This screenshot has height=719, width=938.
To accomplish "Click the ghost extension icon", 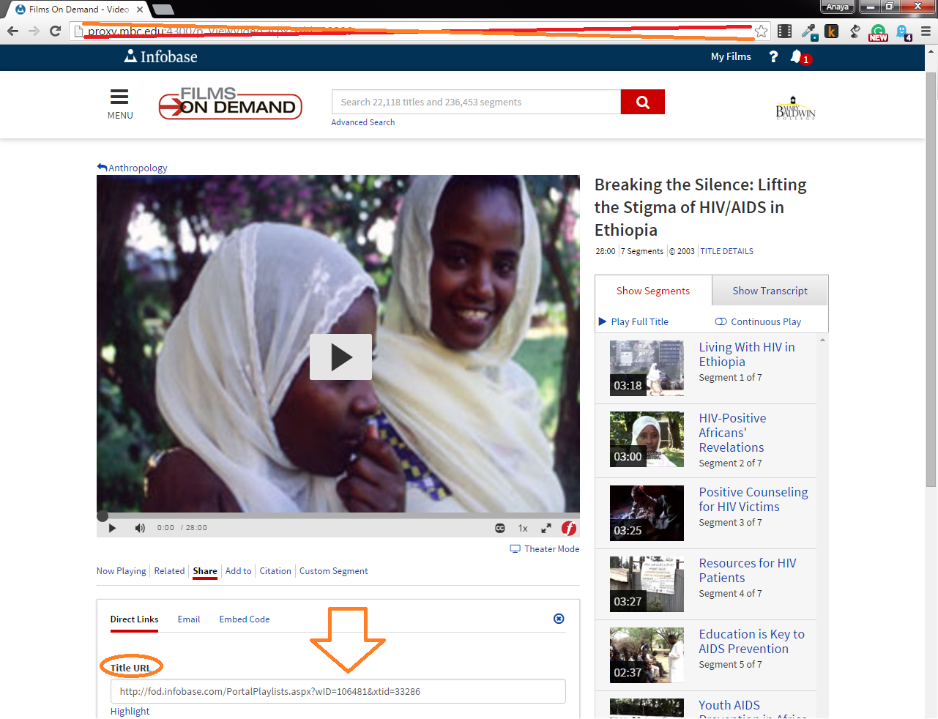I will tap(902, 31).
